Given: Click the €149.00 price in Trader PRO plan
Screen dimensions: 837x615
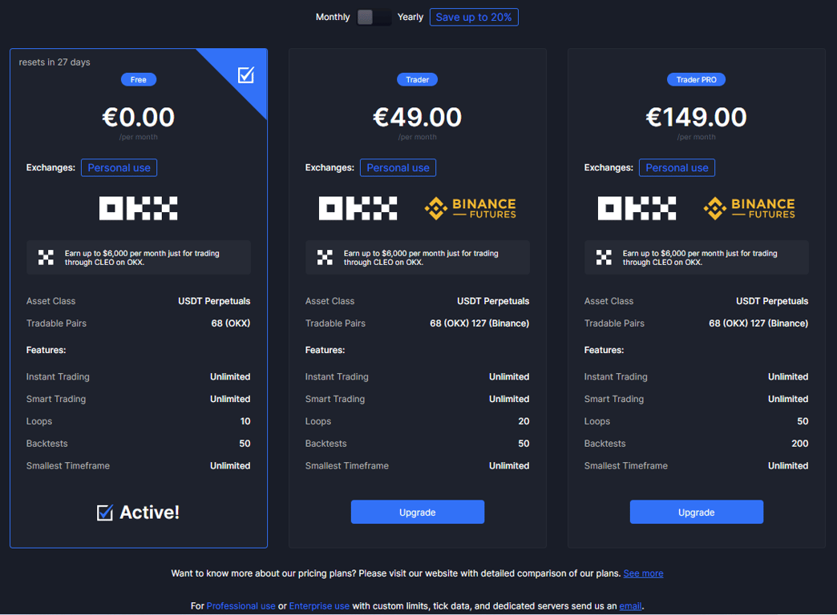Looking at the screenshot, I should pos(696,118).
